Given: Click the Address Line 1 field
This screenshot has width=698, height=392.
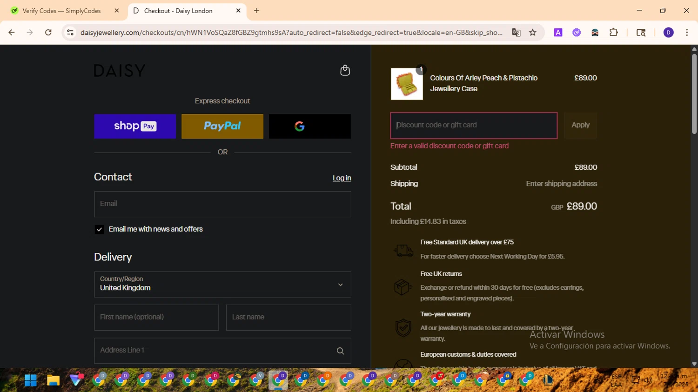Looking at the screenshot, I should (222, 351).
